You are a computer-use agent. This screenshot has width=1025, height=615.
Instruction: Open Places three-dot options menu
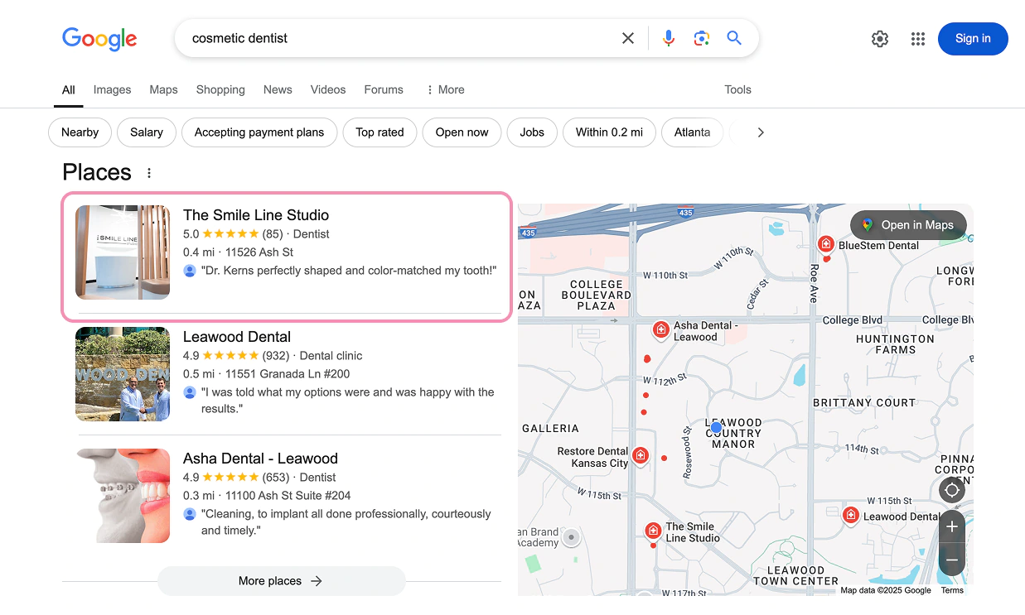point(149,173)
